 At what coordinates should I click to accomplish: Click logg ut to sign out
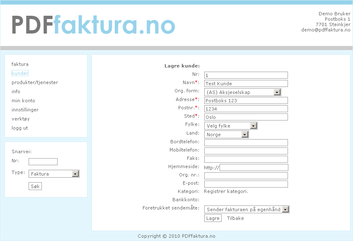[20, 128]
